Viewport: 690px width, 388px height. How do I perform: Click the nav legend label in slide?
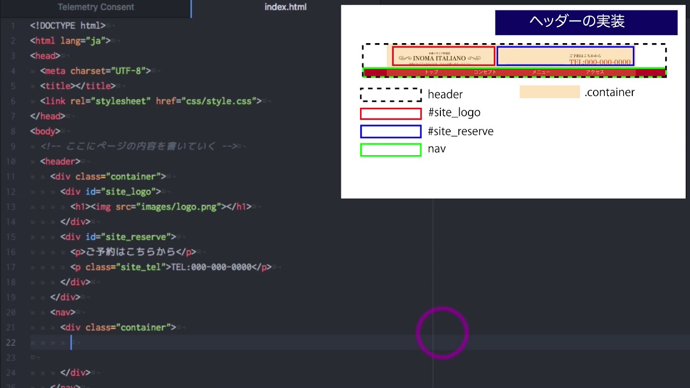[x=437, y=149]
